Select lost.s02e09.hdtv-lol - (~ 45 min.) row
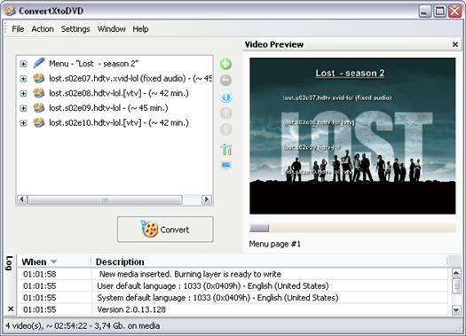 coord(108,108)
